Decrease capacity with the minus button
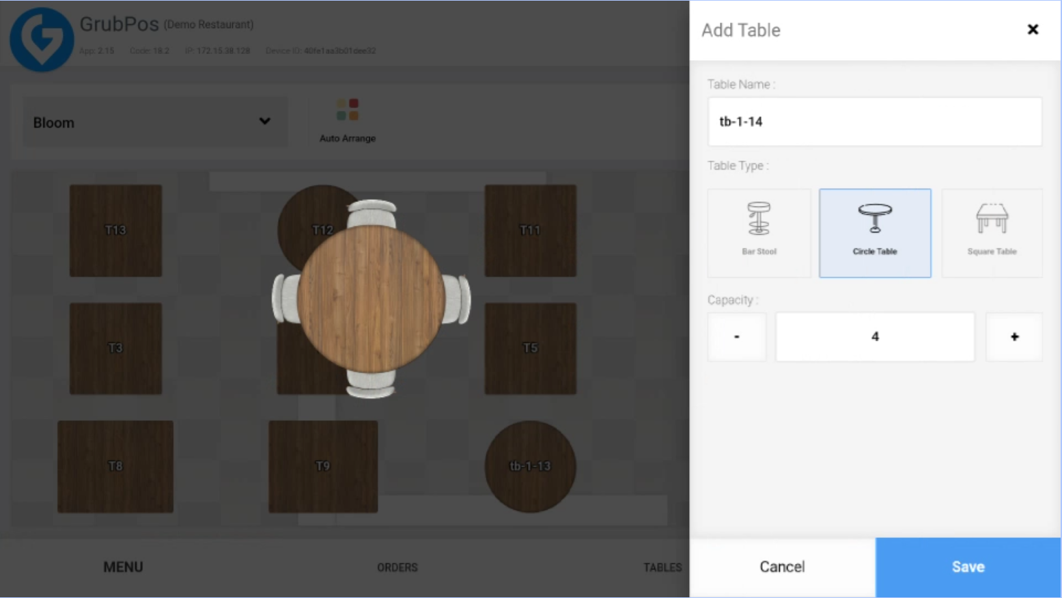The image size is (1062, 598). pyautogui.click(x=737, y=336)
